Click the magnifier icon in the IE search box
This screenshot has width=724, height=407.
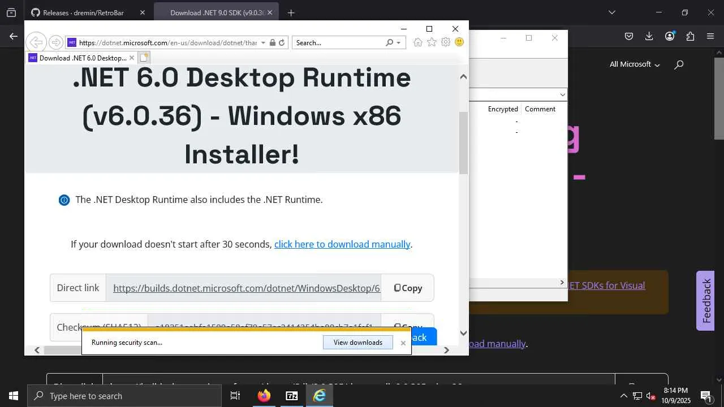pyautogui.click(x=389, y=42)
